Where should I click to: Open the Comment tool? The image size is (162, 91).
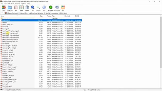coord(57,8)
